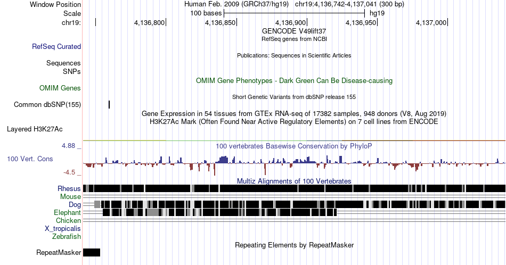This screenshot has height=265, width=506.
Task: Select '100 vertebrates Basewise Conservation by PhyloP' title
Action: tap(294, 146)
